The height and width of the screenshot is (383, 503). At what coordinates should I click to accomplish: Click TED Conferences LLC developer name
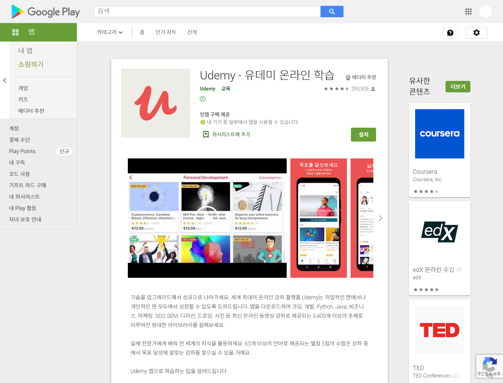coord(436,376)
